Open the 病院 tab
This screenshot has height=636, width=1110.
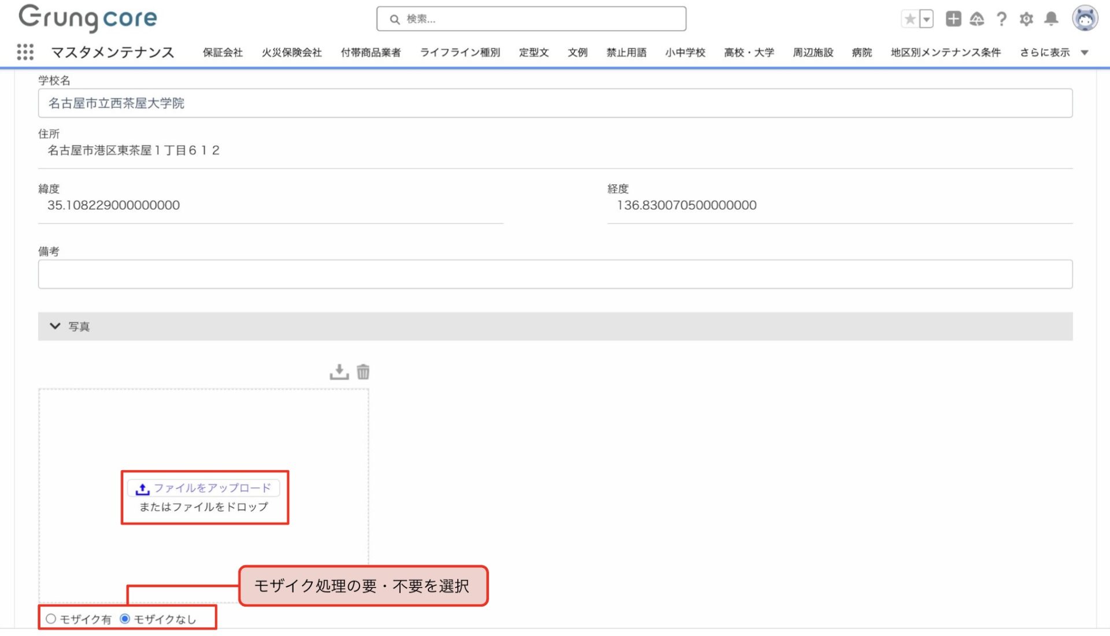[861, 53]
